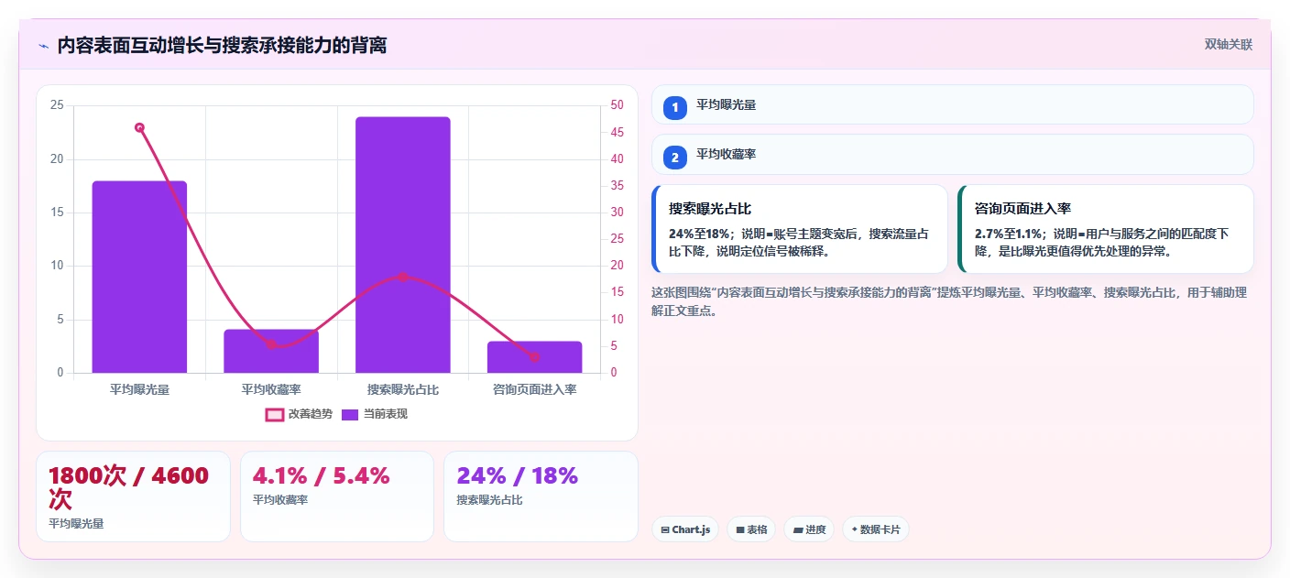Click the 双轴关联 label in header
Viewport: 1290px width, 578px height.
point(1228,44)
